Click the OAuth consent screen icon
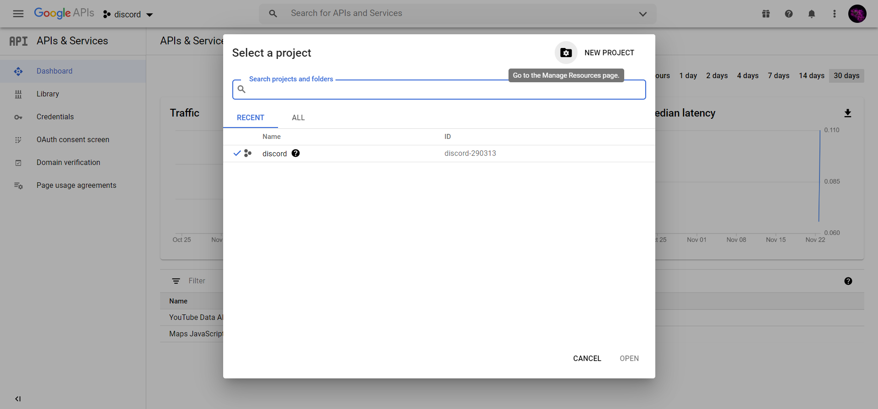This screenshot has width=878, height=409. point(18,140)
